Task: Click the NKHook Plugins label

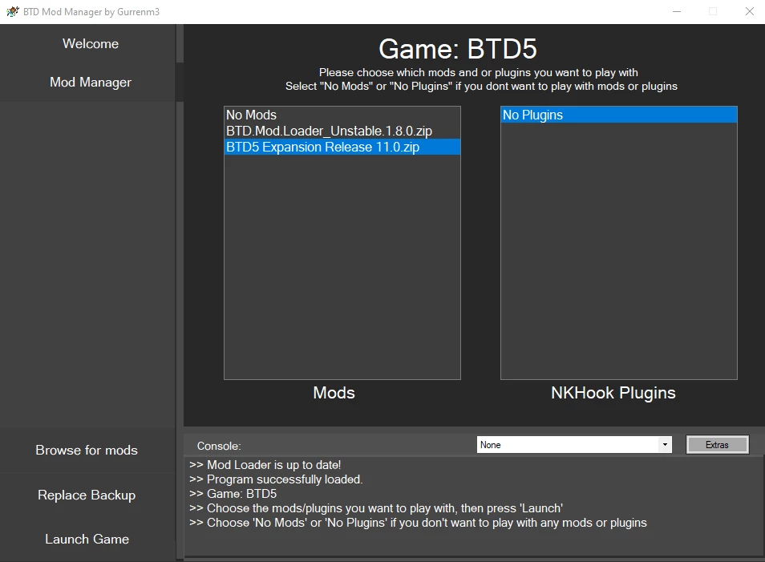Action: [613, 393]
